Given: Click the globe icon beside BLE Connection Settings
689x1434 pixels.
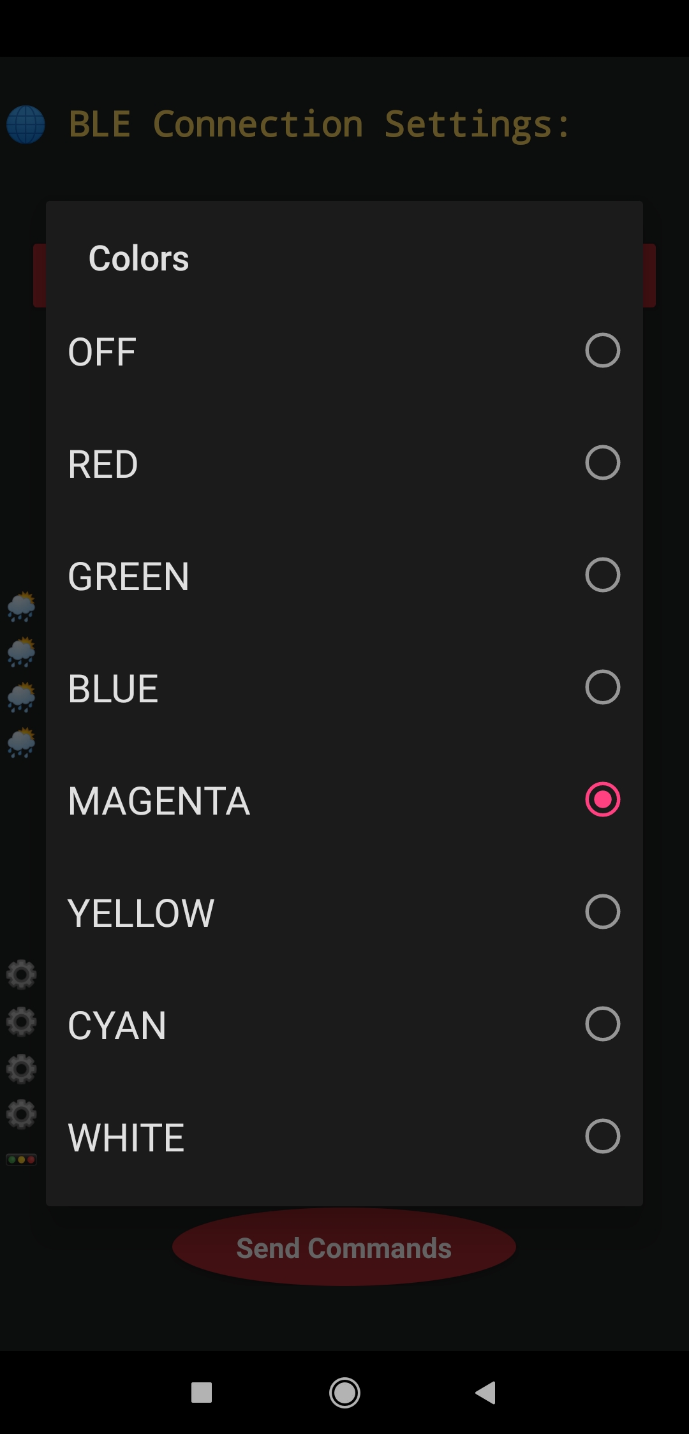Looking at the screenshot, I should (27, 125).
